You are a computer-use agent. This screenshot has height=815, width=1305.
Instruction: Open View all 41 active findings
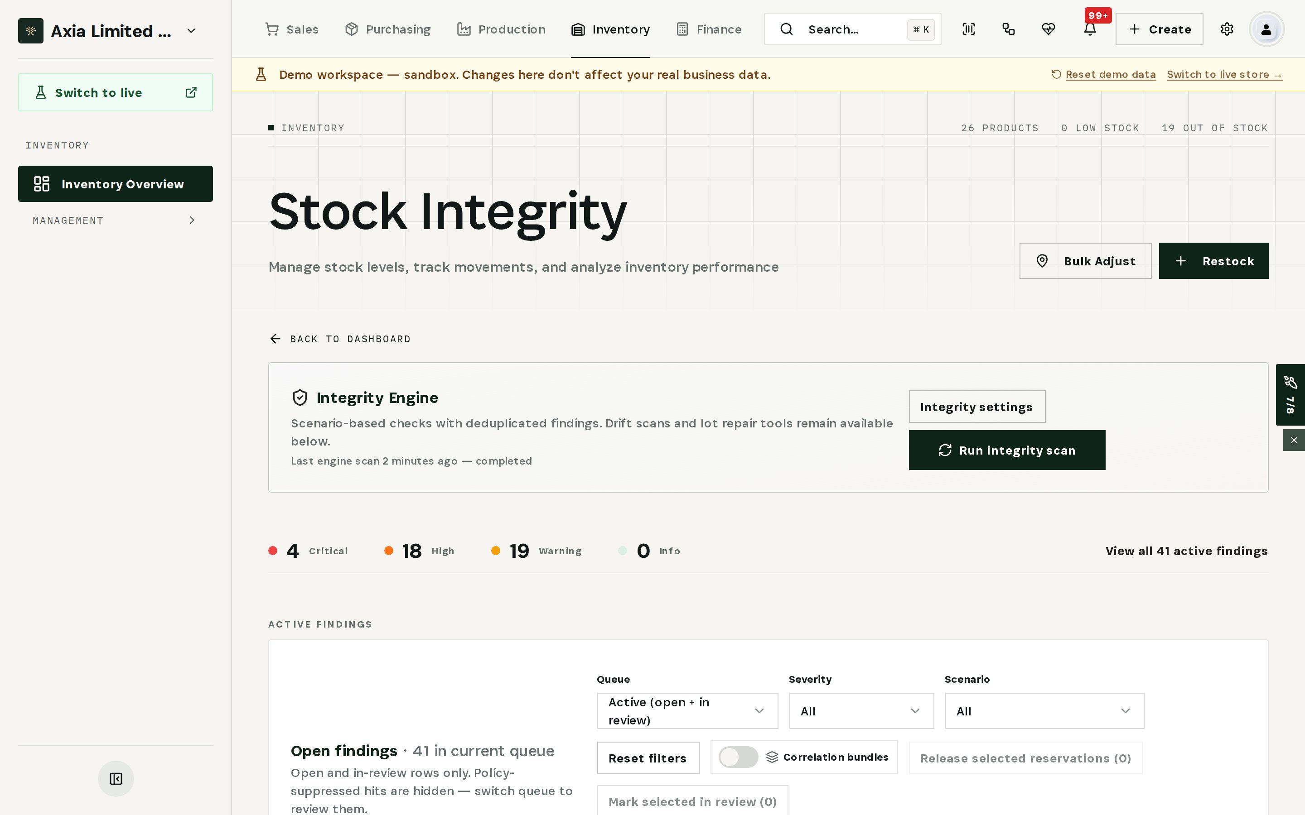pyautogui.click(x=1186, y=551)
